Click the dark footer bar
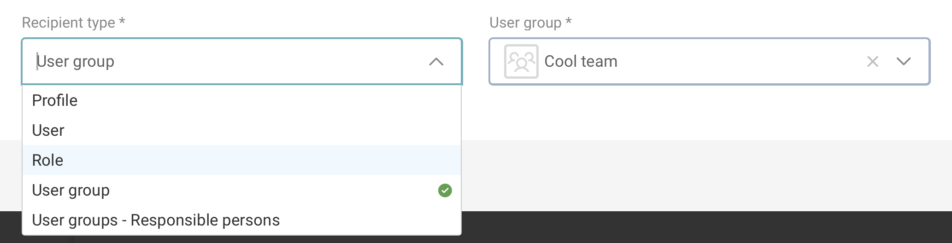The image size is (952, 243). click(691, 227)
